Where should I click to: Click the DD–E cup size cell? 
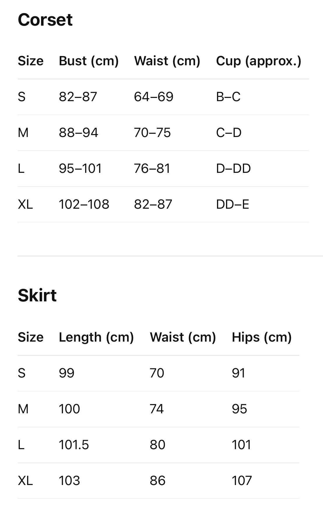tap(232, 204)
